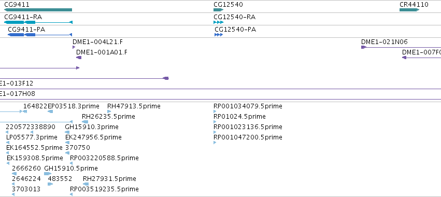The height and width of the screenshot is (197, 441).
Task: Select the CG9411 gene bar
Action: pyautogui.click(x=38, y=10)
